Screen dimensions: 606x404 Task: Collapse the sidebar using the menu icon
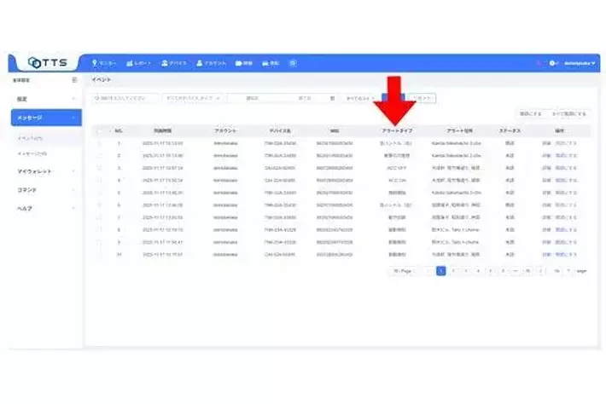point(75,80)
